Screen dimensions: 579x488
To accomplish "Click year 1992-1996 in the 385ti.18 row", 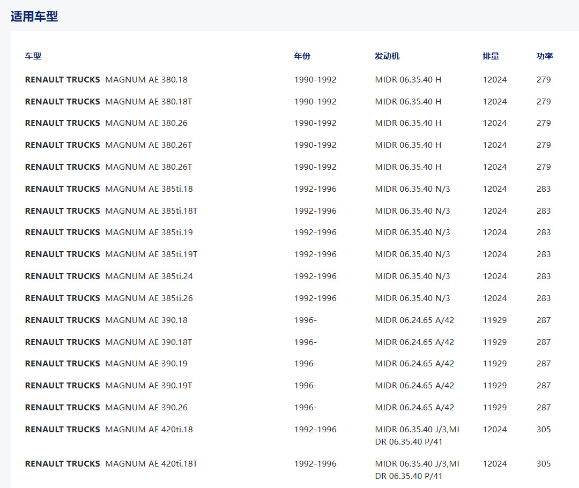I will tap(315, 189).
